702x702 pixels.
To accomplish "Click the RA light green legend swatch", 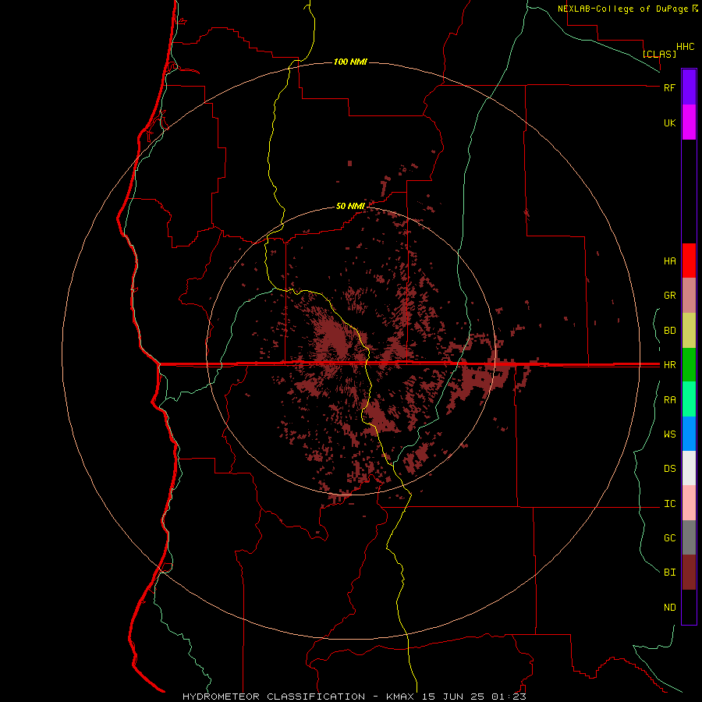I will point(689,399).
